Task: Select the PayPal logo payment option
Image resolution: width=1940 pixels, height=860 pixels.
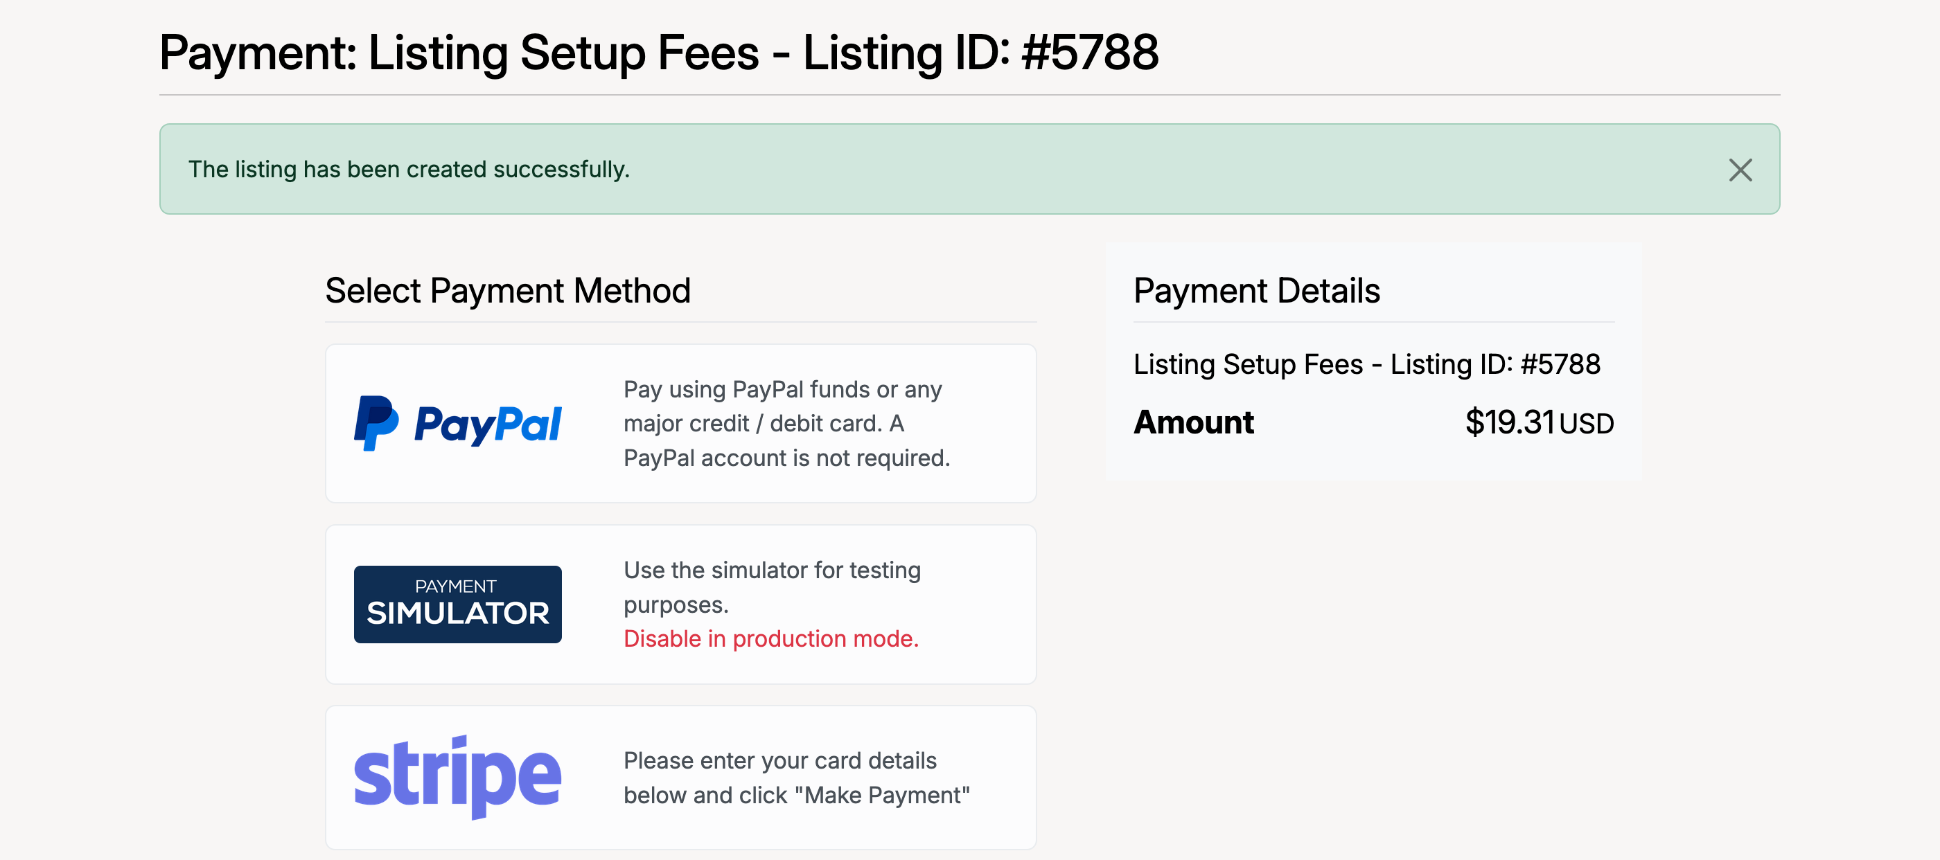Action: click(457, 424)
